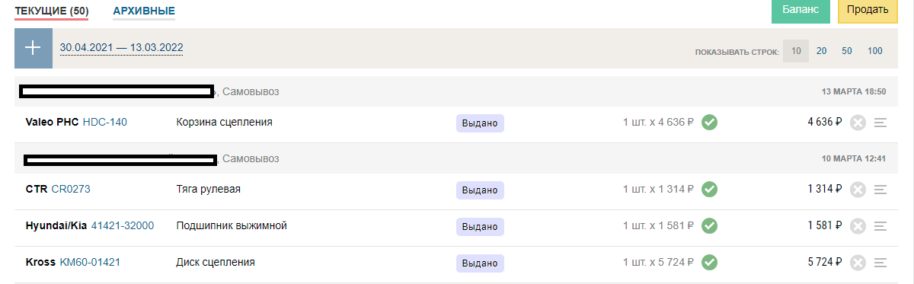Open lines menu icon for Valeo PHC row

coord(881,123)
